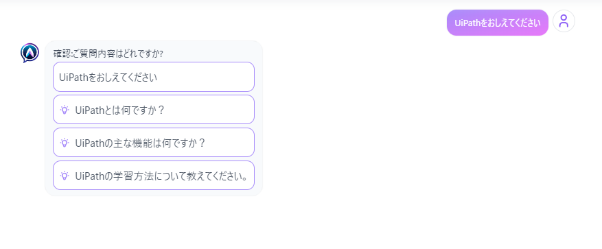Viewport: 602px width, 249px height.
Task: Tap the last lightbulb suggestion icon
Action: pos(65,176)
